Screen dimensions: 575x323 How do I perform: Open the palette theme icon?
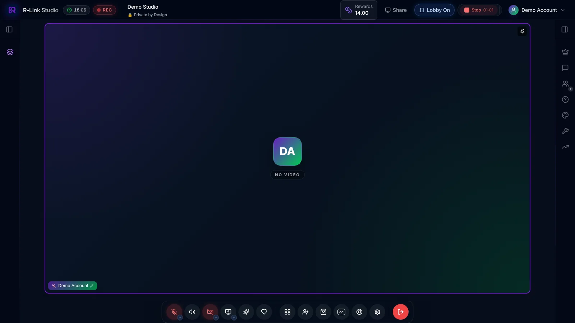click(x=565, y=115)
